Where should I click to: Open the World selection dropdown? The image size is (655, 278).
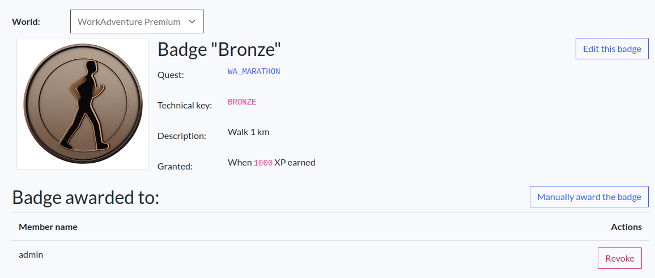(x=137, y=21)
